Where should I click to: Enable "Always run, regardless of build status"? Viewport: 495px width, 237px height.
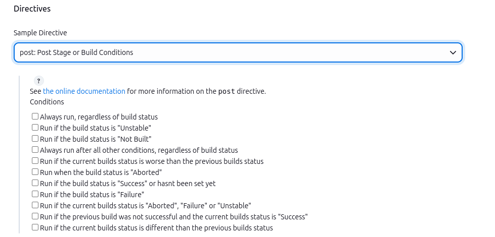(35, 116)
